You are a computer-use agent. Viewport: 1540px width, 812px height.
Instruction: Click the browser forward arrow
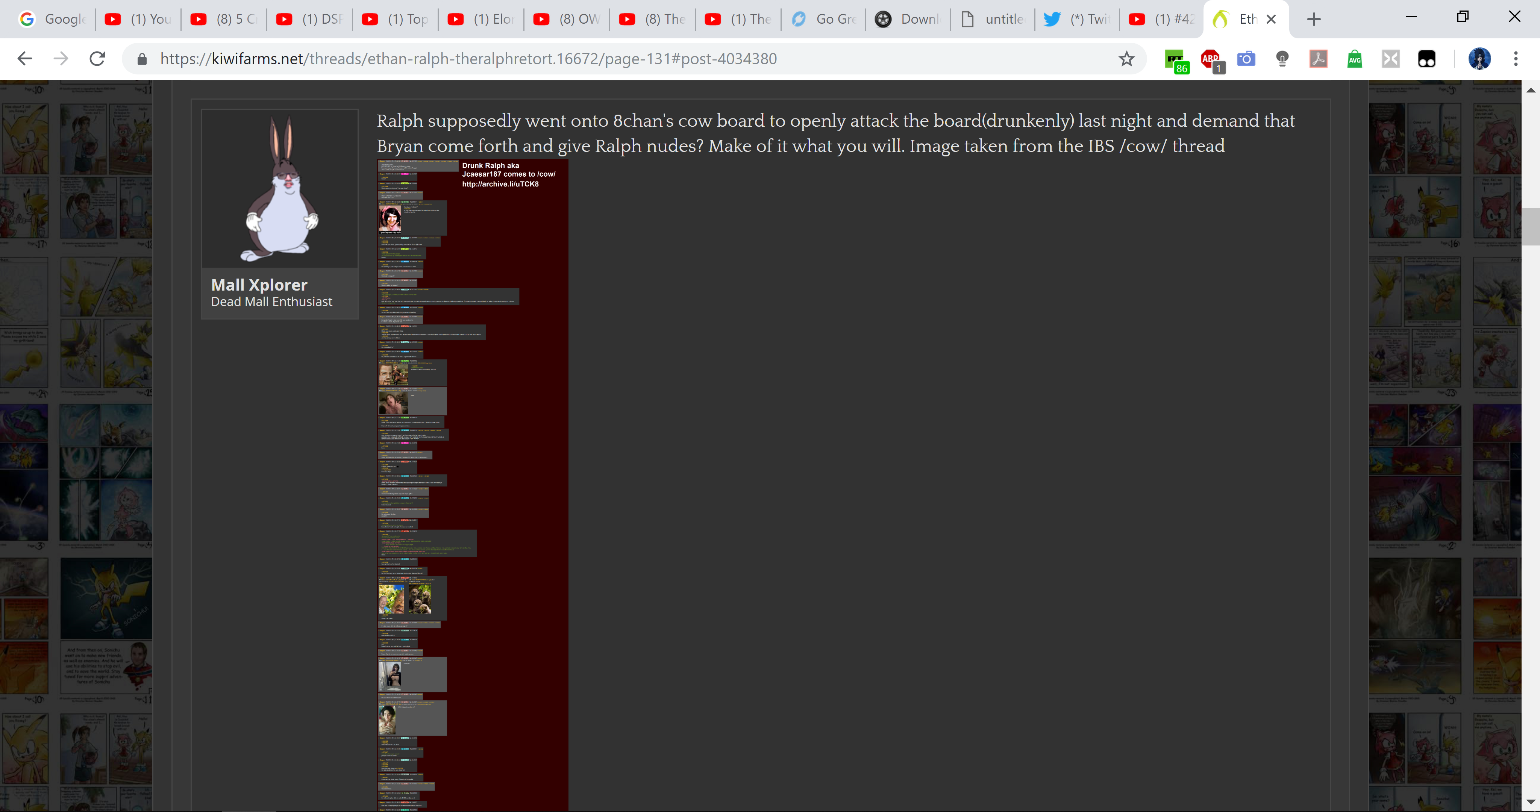pos(61,59)
